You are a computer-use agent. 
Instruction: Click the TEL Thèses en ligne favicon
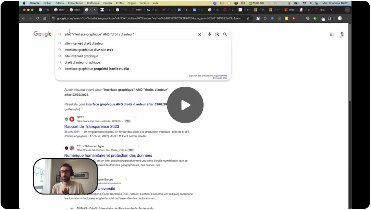72,148
